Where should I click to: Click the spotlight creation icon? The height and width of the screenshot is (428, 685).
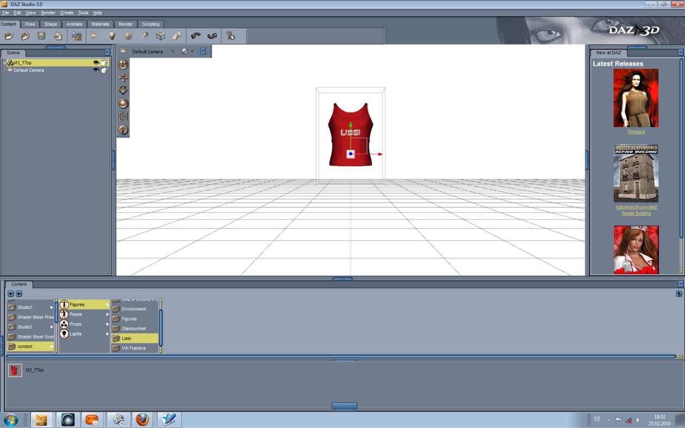[x=145, y=36]
